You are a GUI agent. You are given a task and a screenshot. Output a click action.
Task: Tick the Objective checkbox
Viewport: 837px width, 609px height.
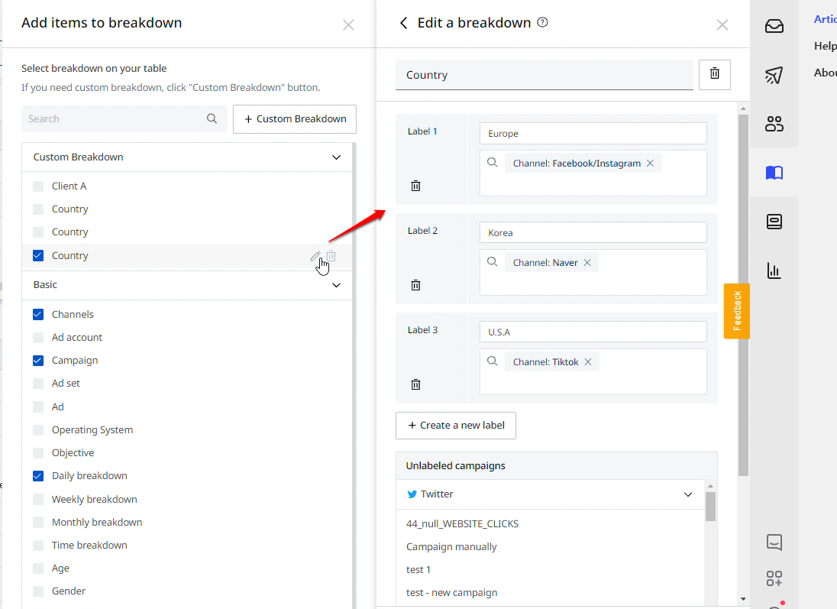(38, 453)
